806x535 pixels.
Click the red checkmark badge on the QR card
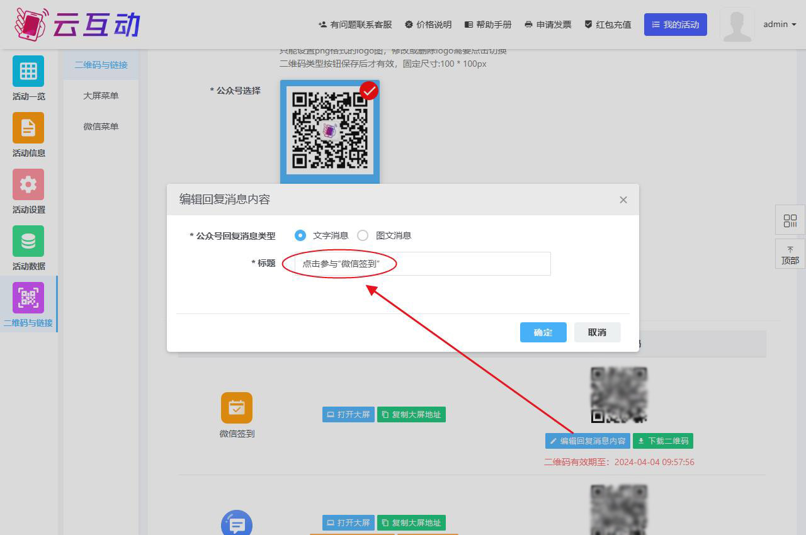369,91
